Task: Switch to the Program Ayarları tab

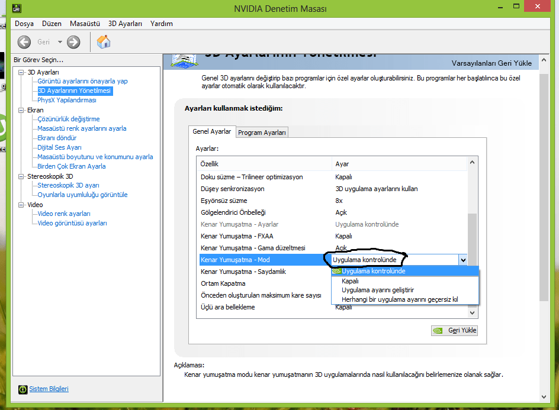Action: (x=262, y=133)
